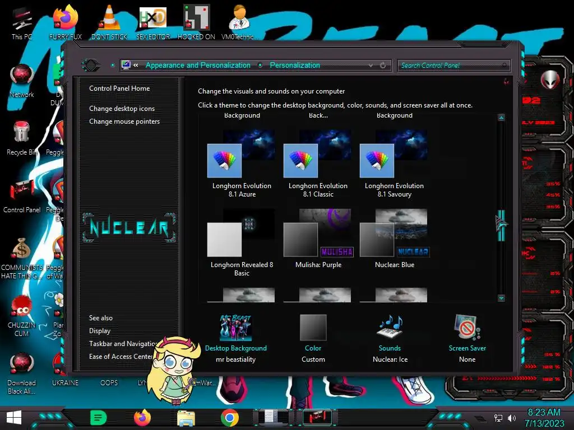Open the Display link under See also
This screenshot has width=574, height=430.
[100, 331]
